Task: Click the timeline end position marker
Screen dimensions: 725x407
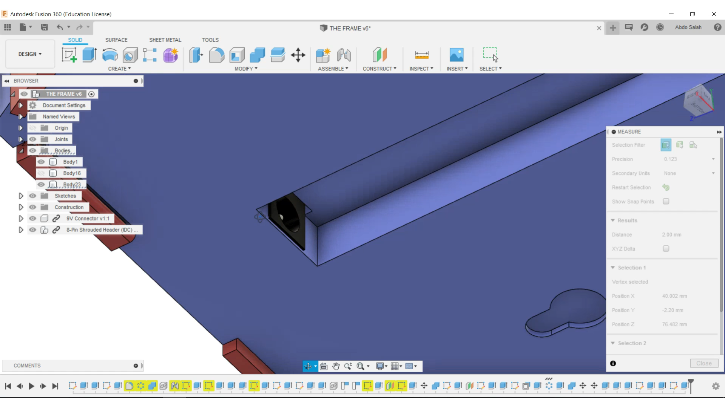Action: click(691, 386)
